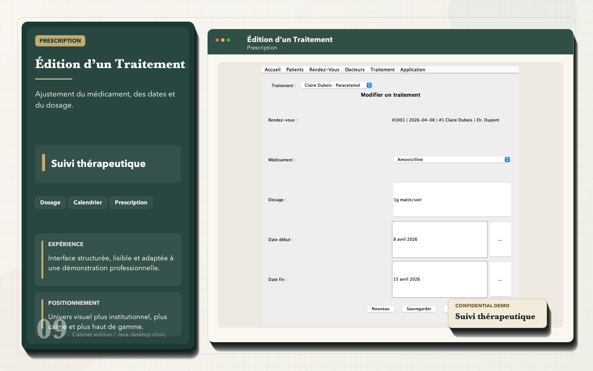
Task: Click the Suivi thérapeutique card on left panel
Action: 108,164
